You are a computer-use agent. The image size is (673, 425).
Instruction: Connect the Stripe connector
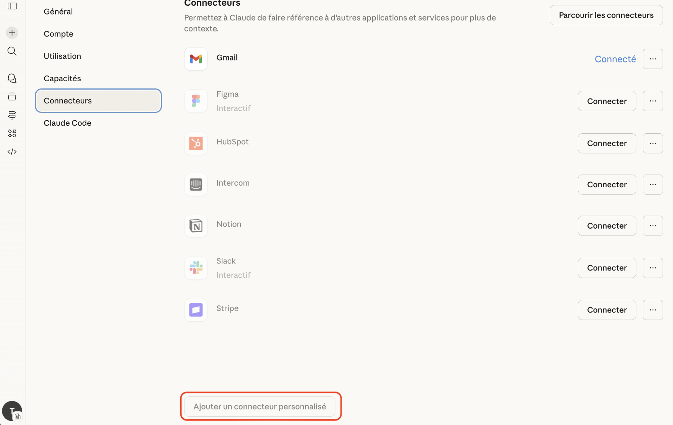(x=607, y=310)
